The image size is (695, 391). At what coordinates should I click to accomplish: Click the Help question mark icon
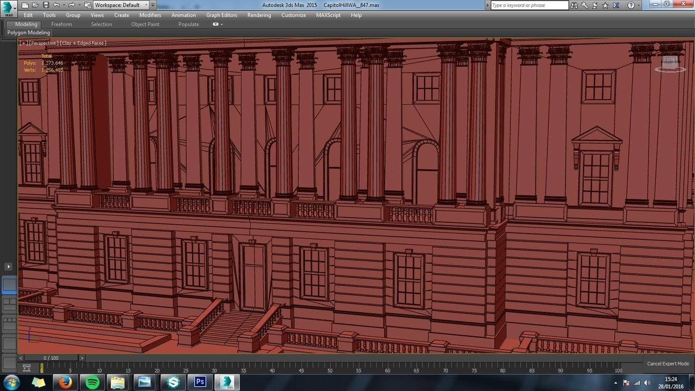(x=631, y=5)
